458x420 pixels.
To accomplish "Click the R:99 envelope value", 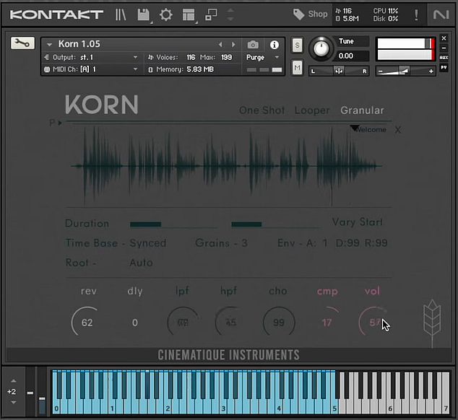I will click(376, 243).
